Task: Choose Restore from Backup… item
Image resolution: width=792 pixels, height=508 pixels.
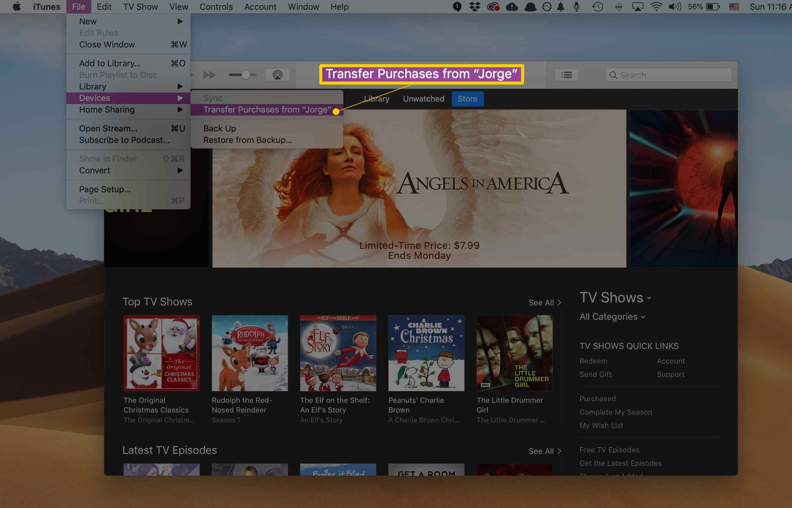Action: (x=267, y=140)
